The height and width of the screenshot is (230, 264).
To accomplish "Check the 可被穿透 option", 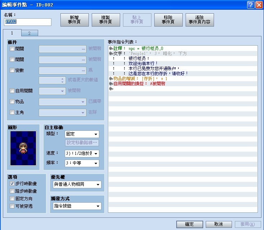I will coord(12,206).
